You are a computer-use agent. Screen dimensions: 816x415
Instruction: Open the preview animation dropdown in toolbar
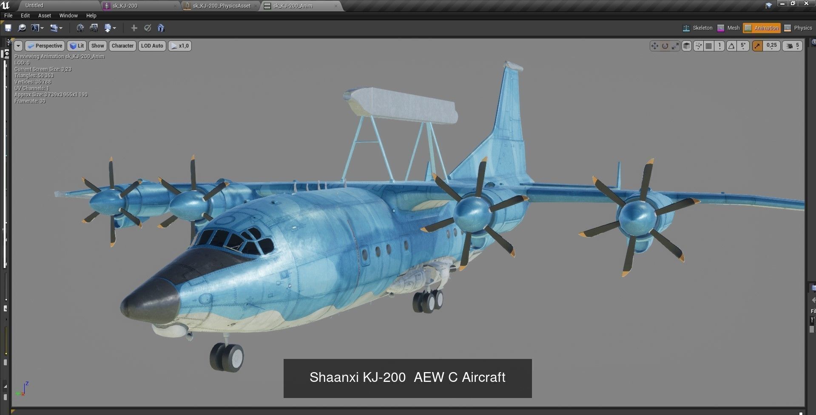click(x=56, y=28)
